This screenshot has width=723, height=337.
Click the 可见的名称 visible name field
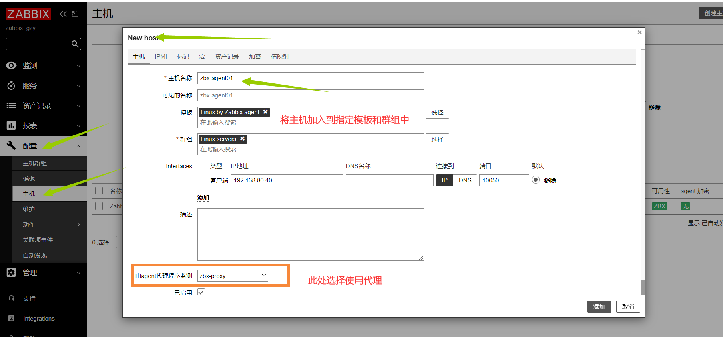tap(310, 95)
